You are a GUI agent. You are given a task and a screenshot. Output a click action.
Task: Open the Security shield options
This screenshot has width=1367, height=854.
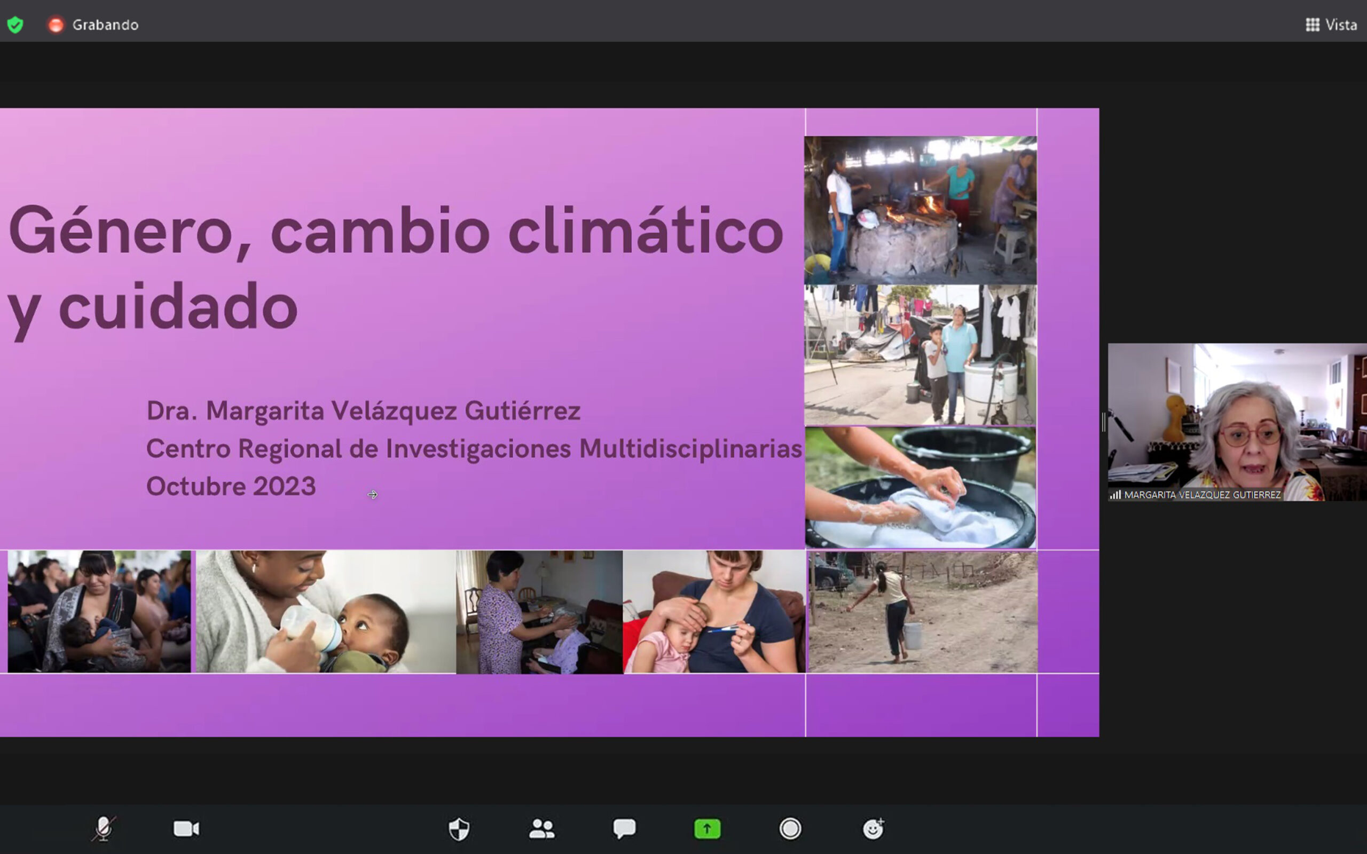(x=459, y=829)
